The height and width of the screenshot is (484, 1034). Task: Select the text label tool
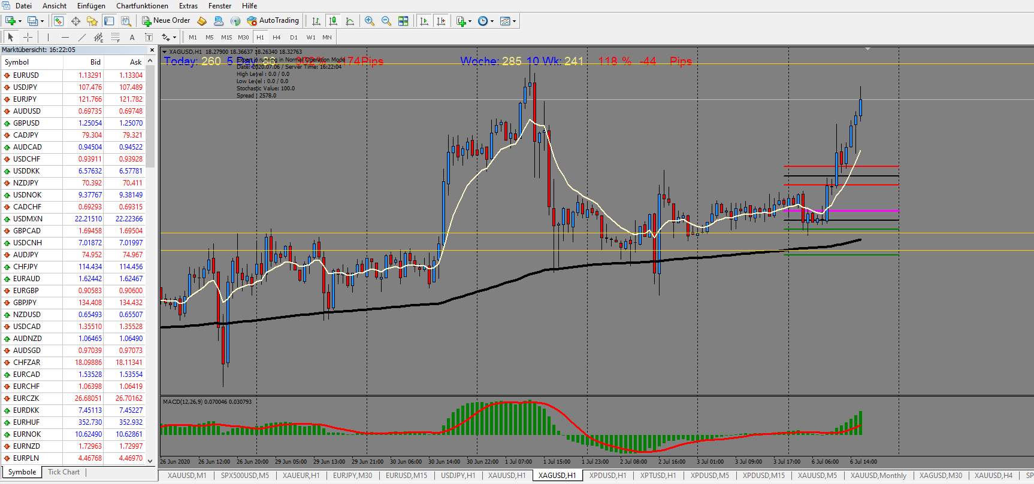pos(132,37)
